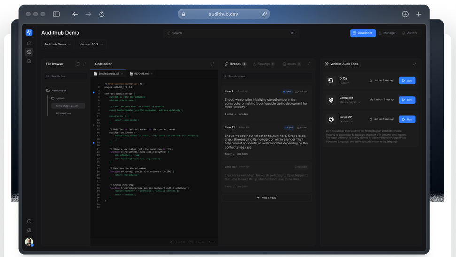Switch to the Developer role
This screenshot has width=456, height=257.
click(x=363, y=33)
